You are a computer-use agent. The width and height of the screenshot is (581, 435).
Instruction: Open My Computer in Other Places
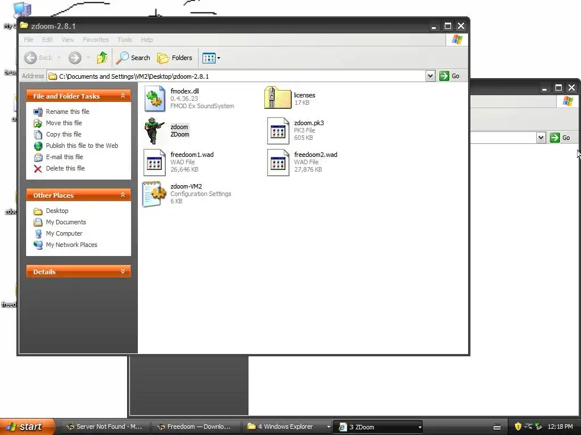pos(64,233)
